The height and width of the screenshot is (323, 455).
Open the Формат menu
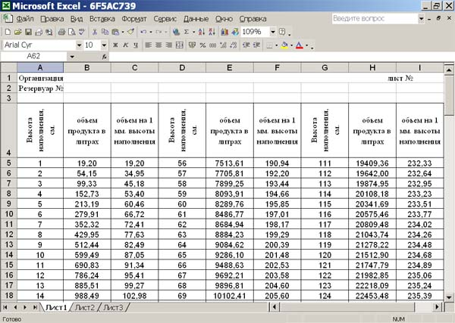134,17
